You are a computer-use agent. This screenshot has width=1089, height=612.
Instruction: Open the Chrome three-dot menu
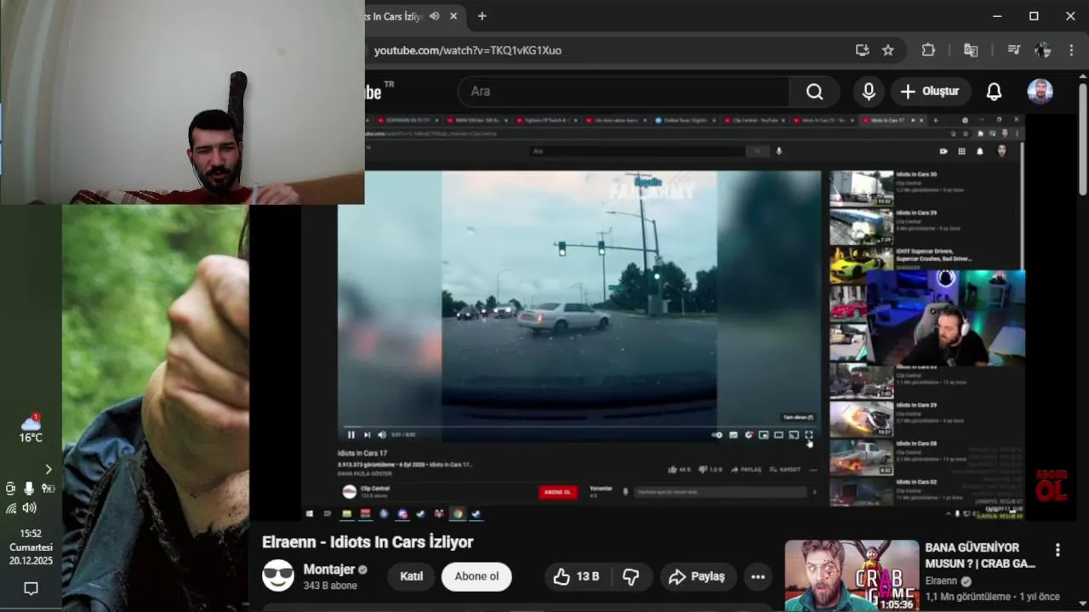click(x=1071, y=50)
